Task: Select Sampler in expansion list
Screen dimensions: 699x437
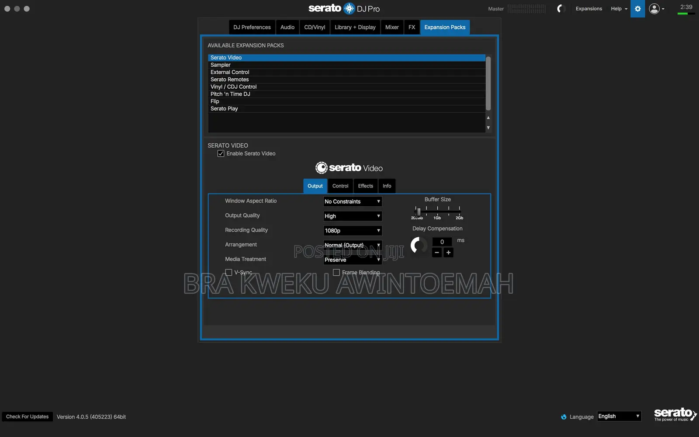Action: pos(346,65)
